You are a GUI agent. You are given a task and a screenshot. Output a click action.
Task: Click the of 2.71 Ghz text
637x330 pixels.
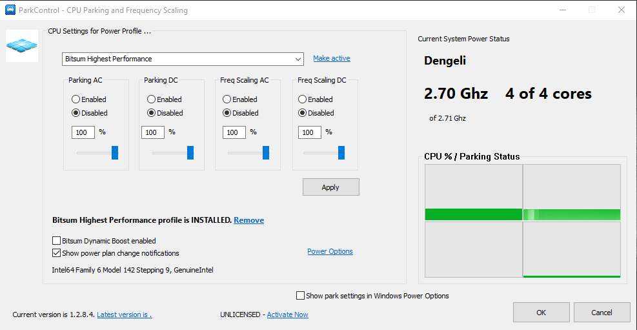pyautogui.click(x=447, y=119)
